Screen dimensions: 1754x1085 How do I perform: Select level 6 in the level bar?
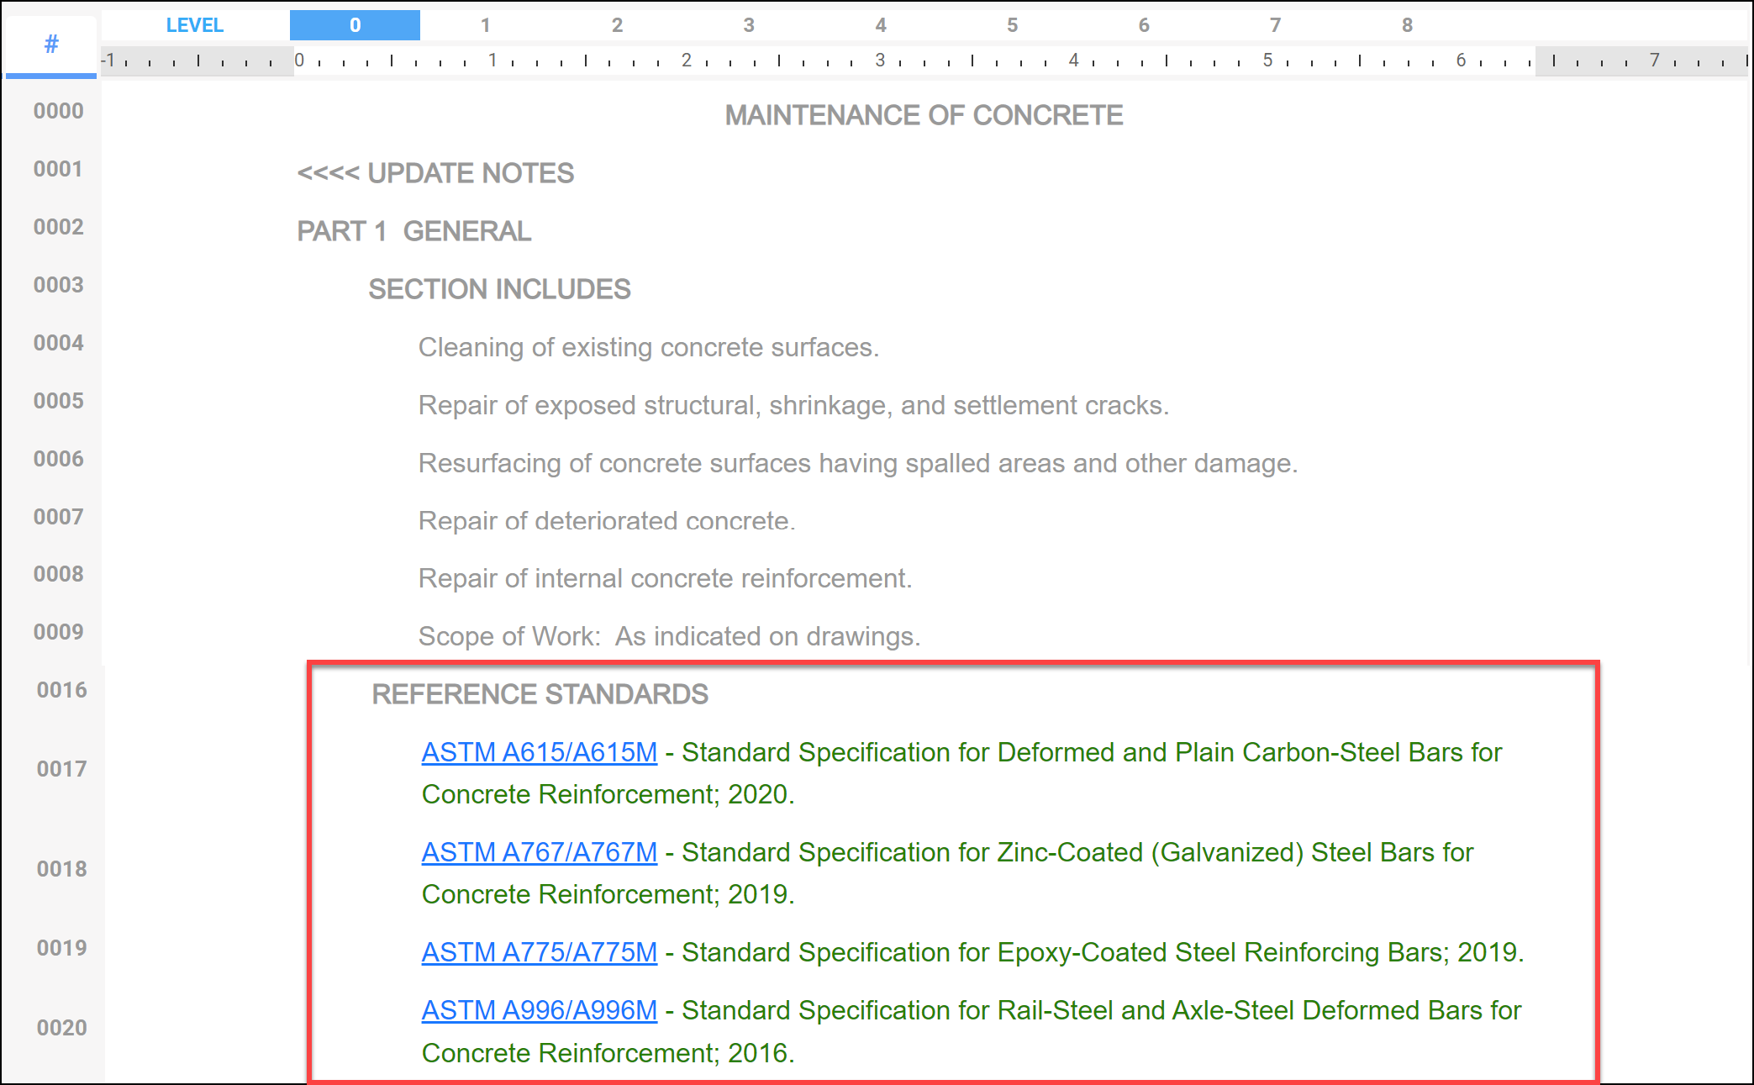[1144, 25]
